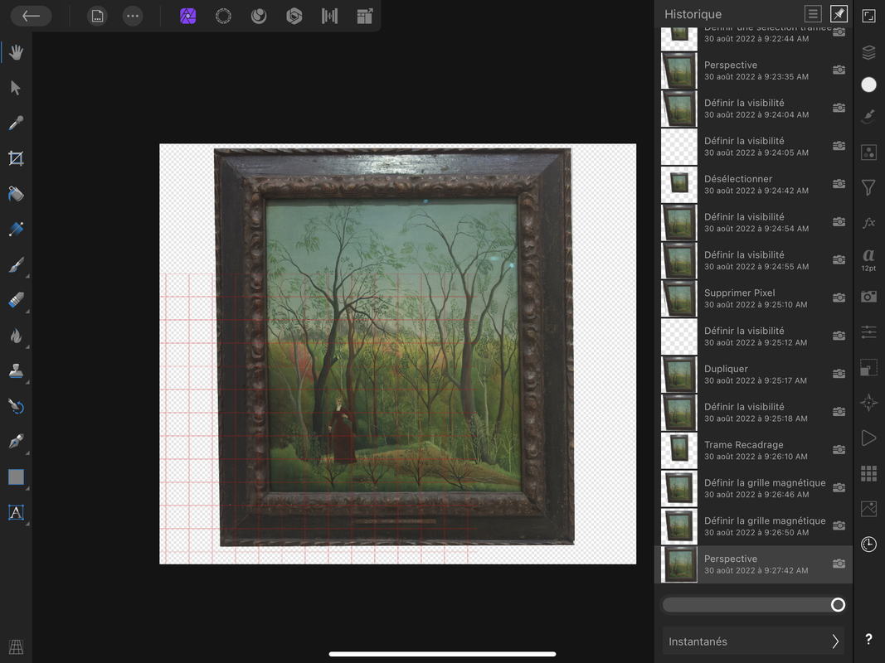Screen dimensions: 885x663
Task: Select the Undo Brush tool
Action: 16,406
